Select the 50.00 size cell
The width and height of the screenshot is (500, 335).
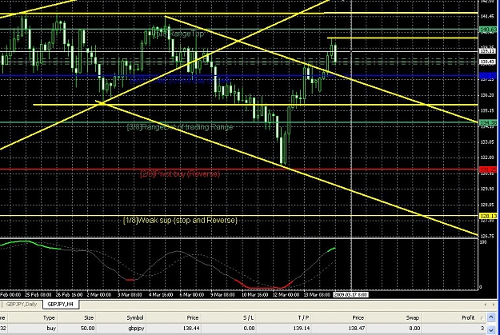click(x=87, y=328)
